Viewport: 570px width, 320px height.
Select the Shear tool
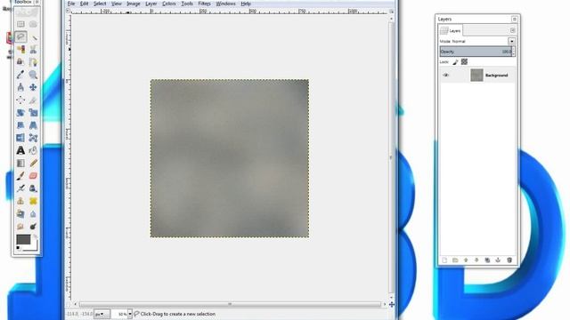(x=20, y=125)
